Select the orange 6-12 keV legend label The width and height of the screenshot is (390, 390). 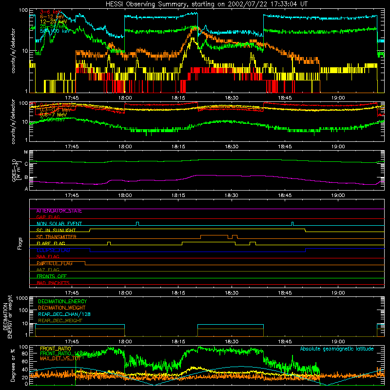52,17
